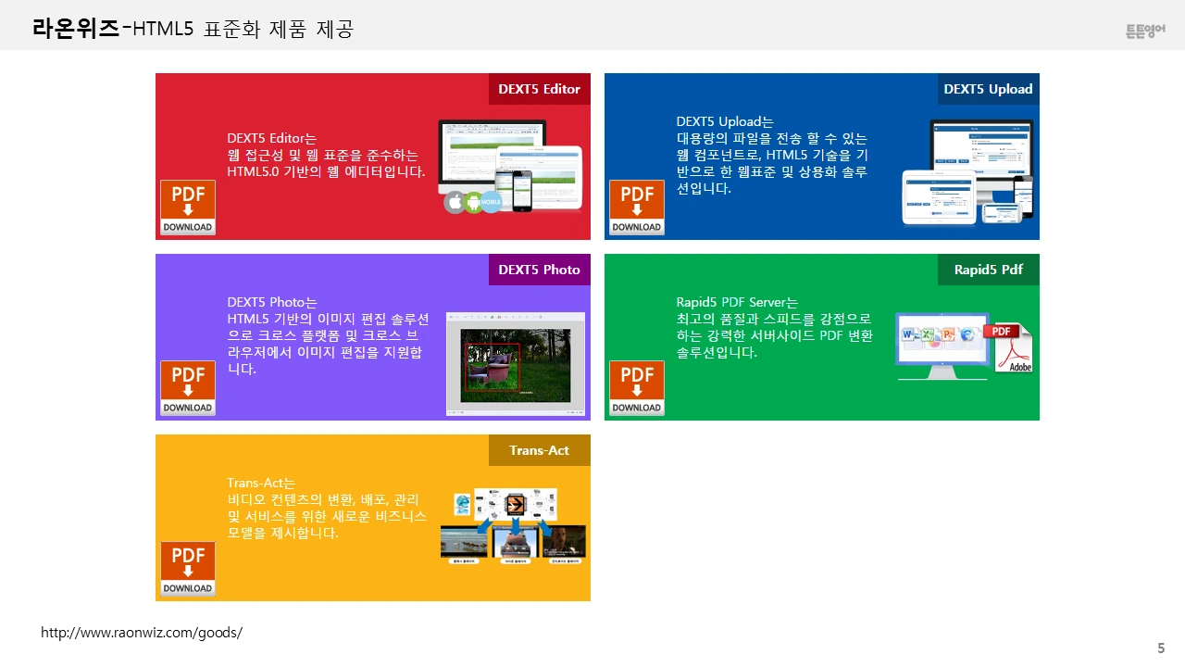Click the MOBILE badge under Editor mockup

click(x=491, y=202)
